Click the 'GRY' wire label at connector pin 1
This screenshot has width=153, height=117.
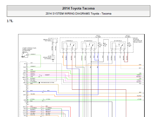pos(32,63)
